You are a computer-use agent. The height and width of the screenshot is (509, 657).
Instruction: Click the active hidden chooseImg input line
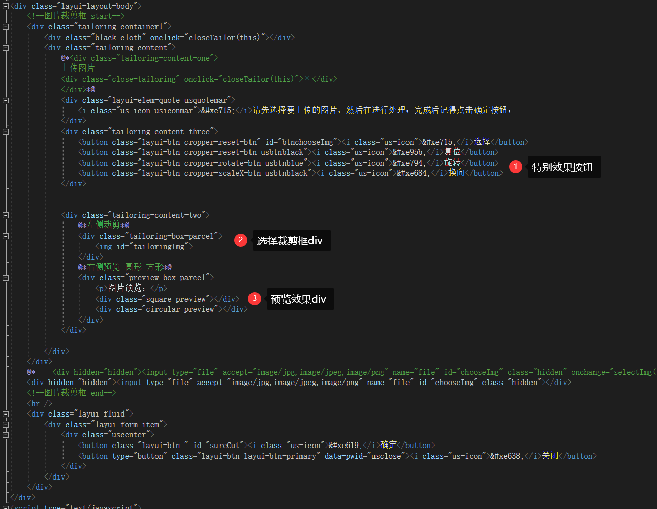point(299,383)
